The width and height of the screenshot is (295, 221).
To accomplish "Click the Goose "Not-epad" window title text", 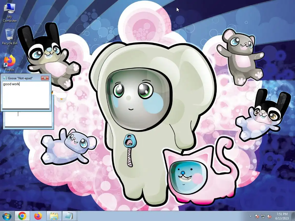I will click(20, 78).
